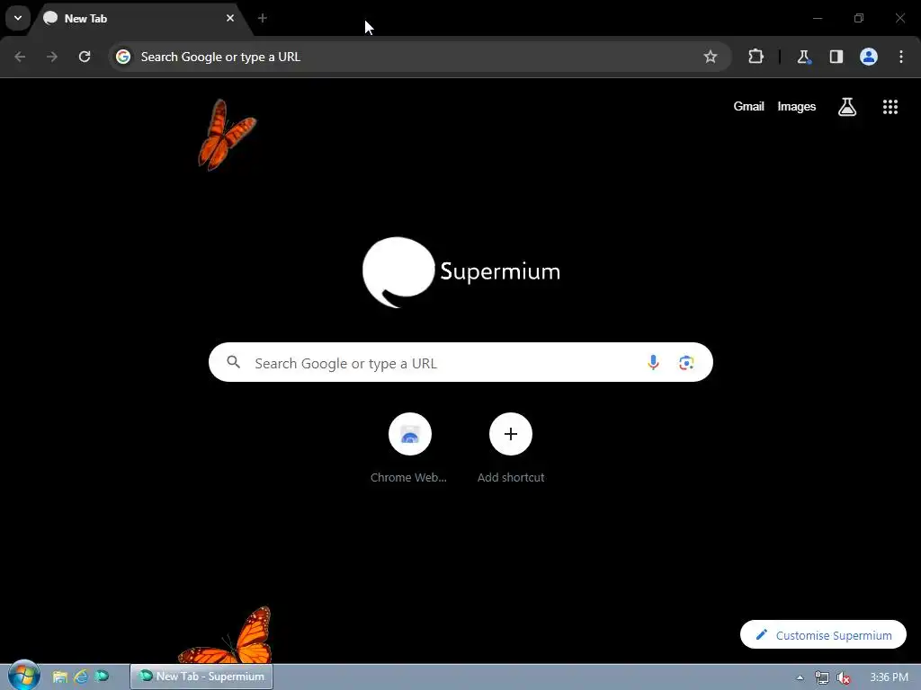Toggle the side panel
This screenshot has height=690, width=921.
[x=836, y=57]
